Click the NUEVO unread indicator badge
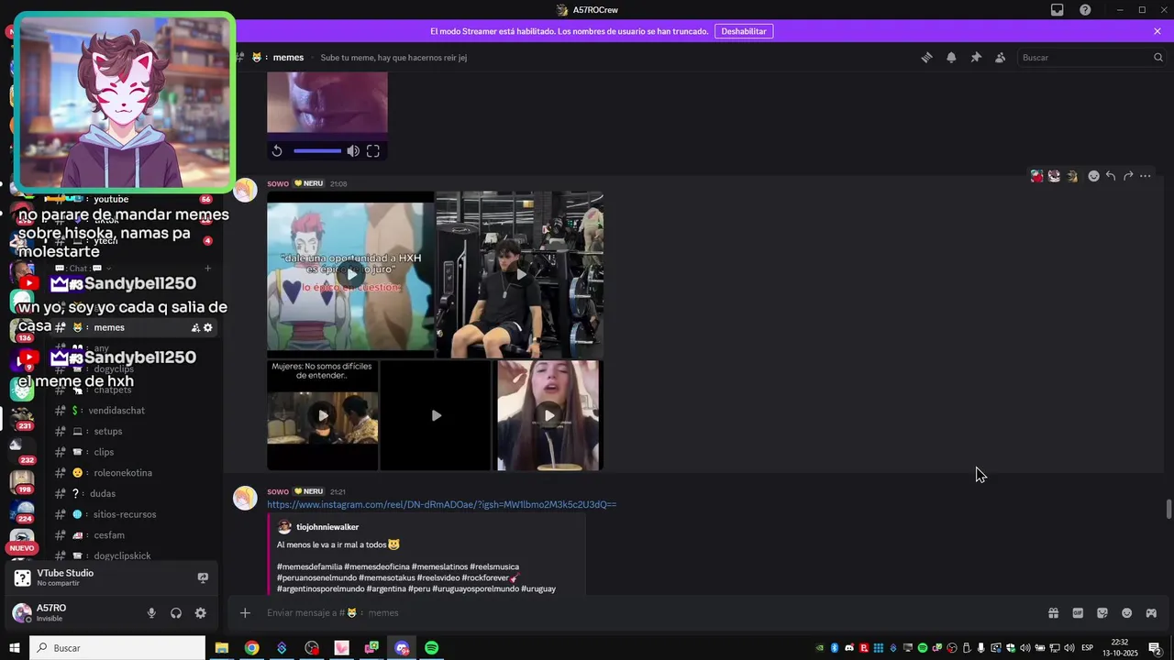 (21, 548)
